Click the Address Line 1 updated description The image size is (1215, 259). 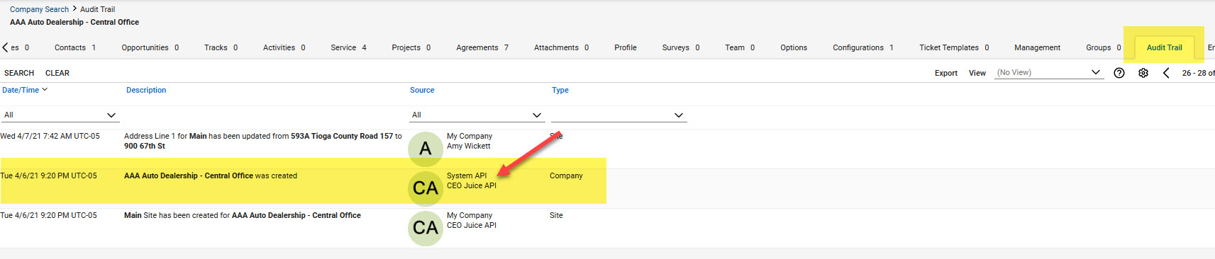pyautogui.click(x=263, y=141)
